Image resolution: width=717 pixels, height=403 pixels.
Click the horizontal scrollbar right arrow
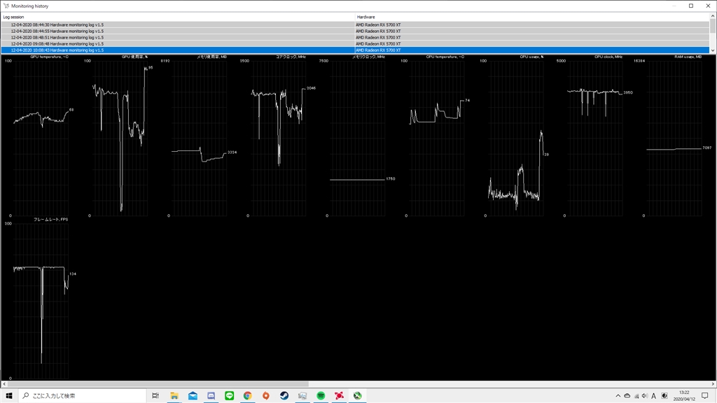click(x=712, y=384)
